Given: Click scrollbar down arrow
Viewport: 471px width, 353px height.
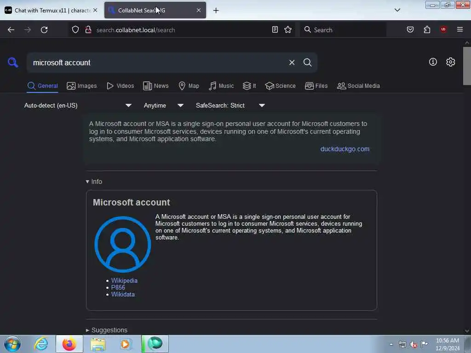Looking at the screenshot, I should click(467, 331).
